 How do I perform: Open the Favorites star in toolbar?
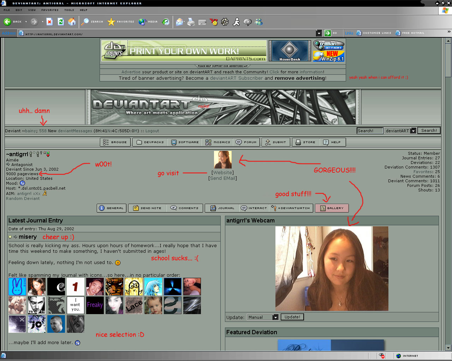coord(121,22)
